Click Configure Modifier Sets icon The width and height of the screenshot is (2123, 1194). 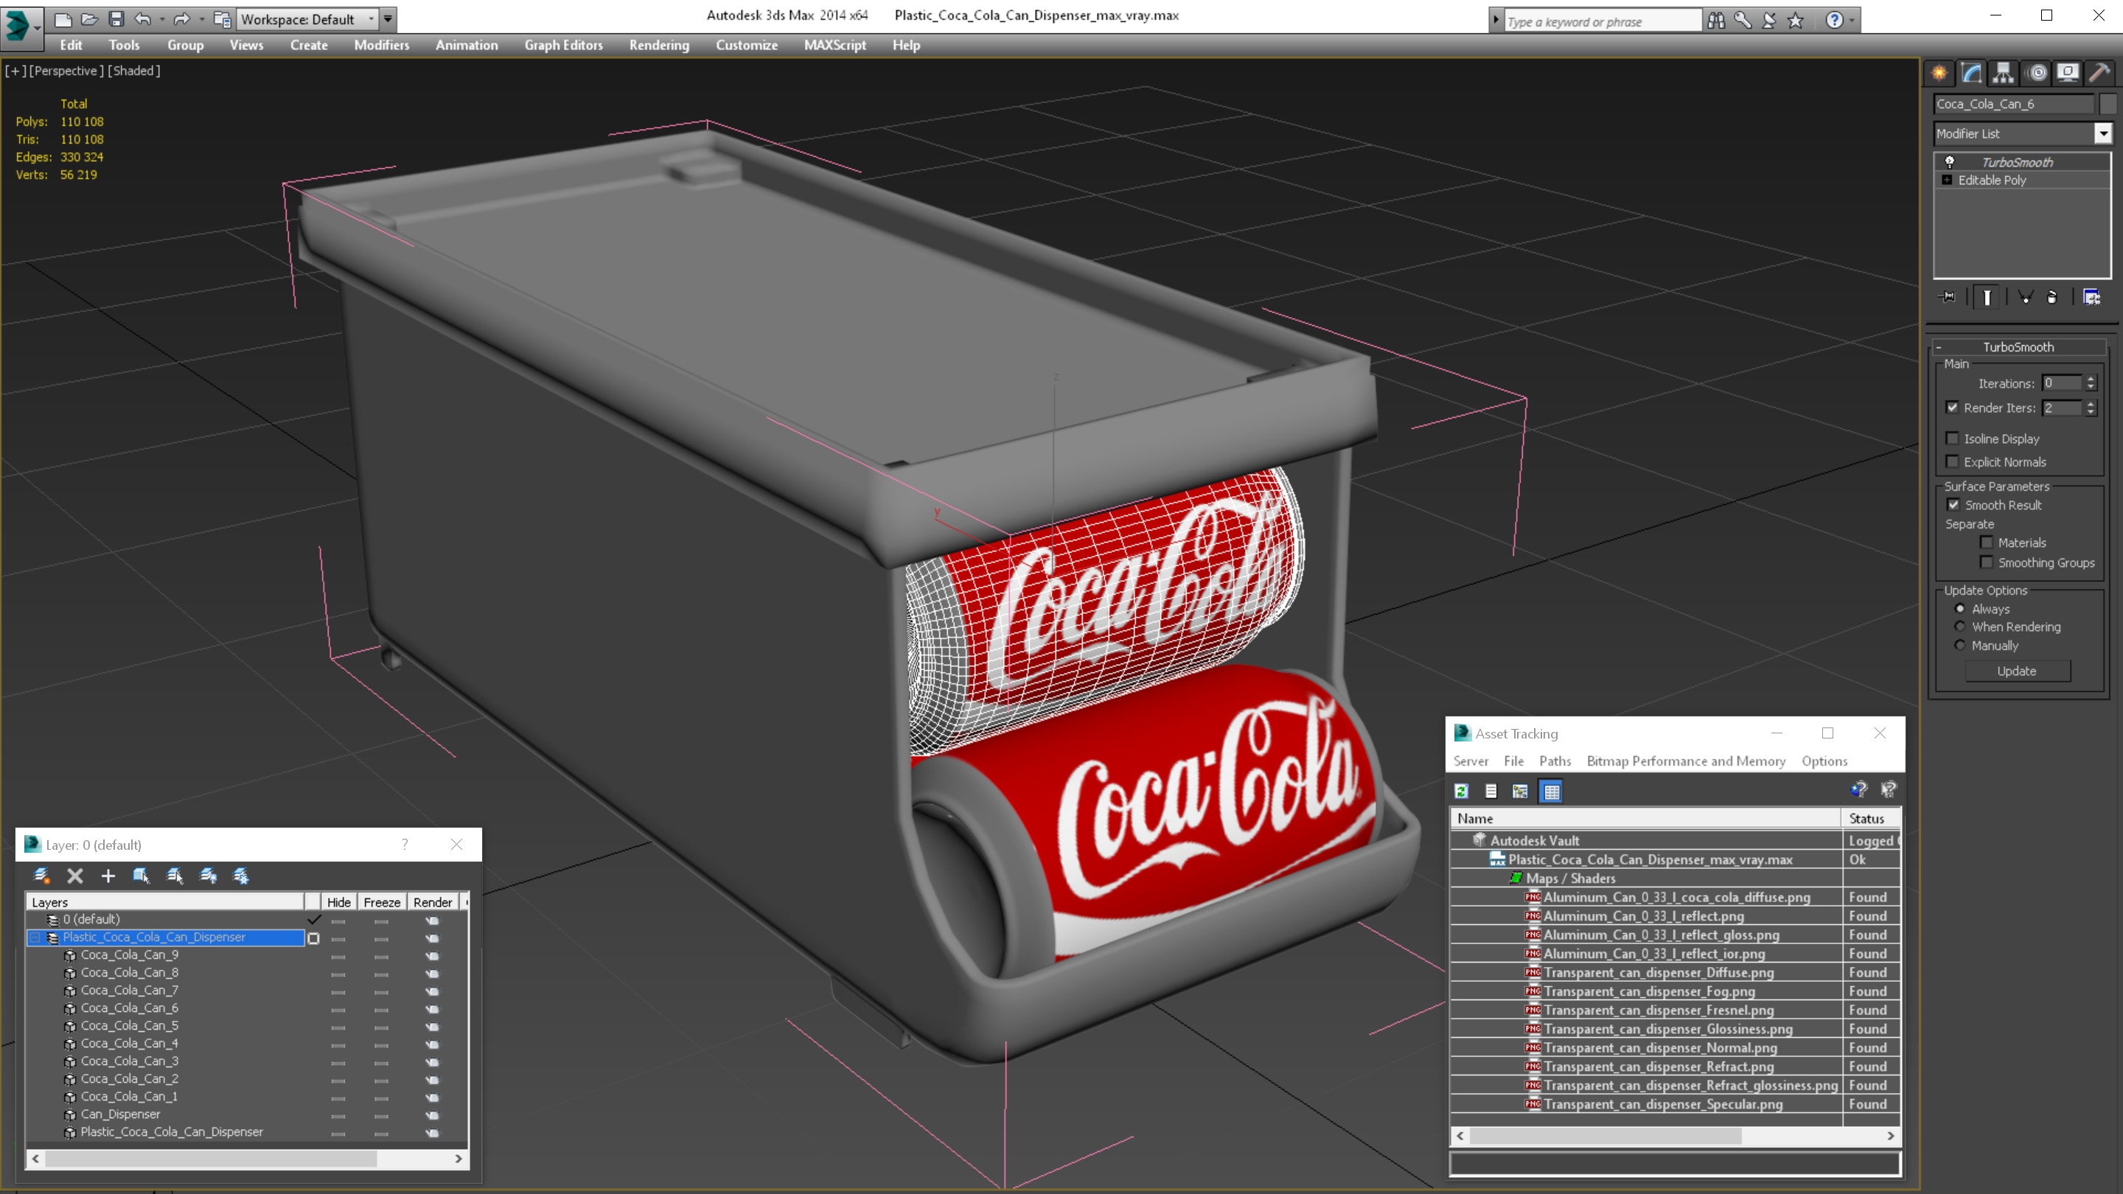point(2092,296)
